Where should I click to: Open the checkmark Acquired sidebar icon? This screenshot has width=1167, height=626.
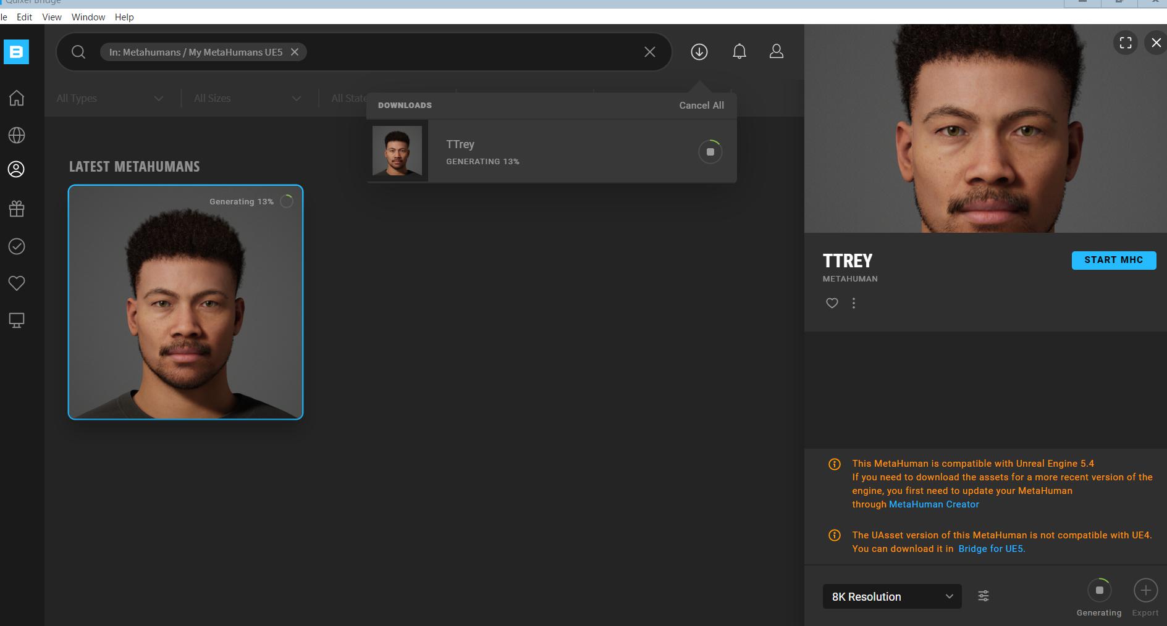(x=17, y=246)
